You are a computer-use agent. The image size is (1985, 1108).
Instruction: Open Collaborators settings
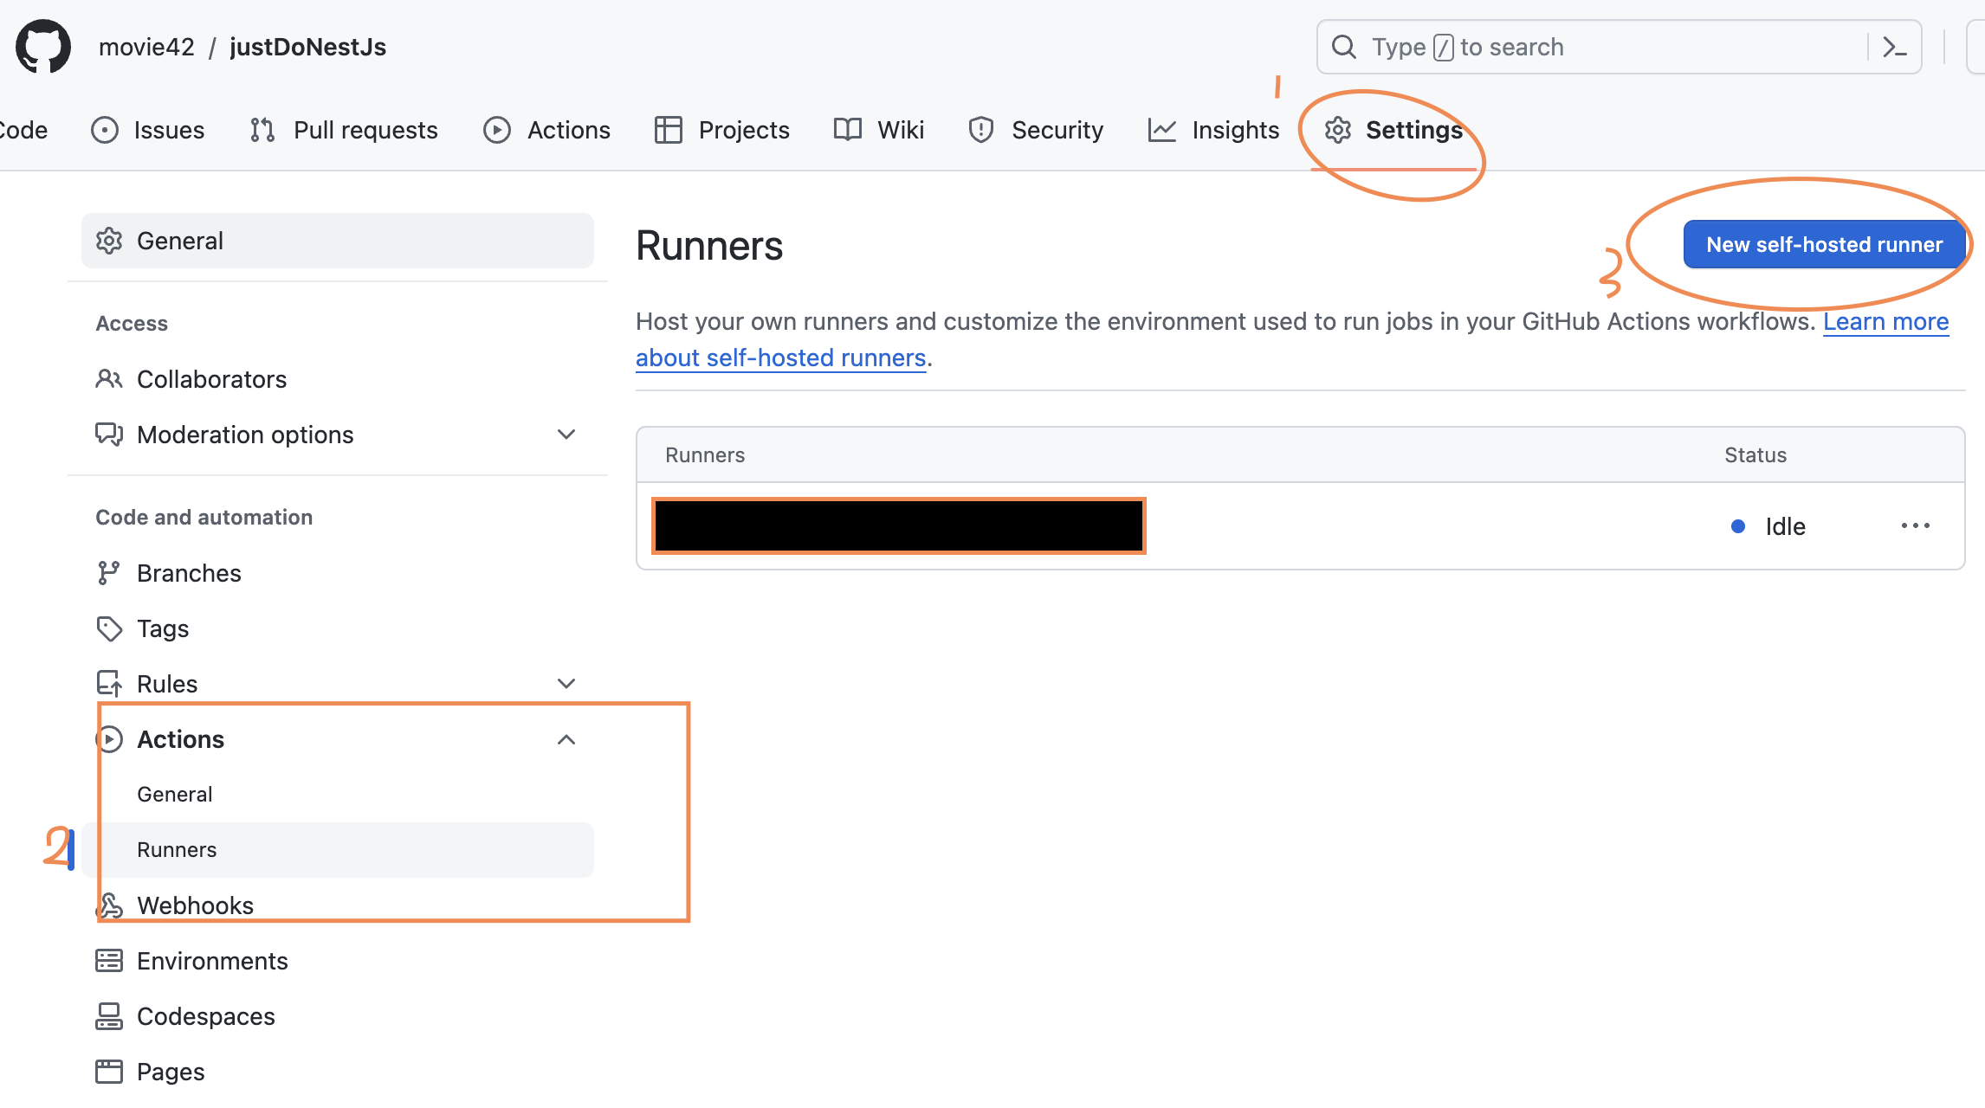click(338, 379)
